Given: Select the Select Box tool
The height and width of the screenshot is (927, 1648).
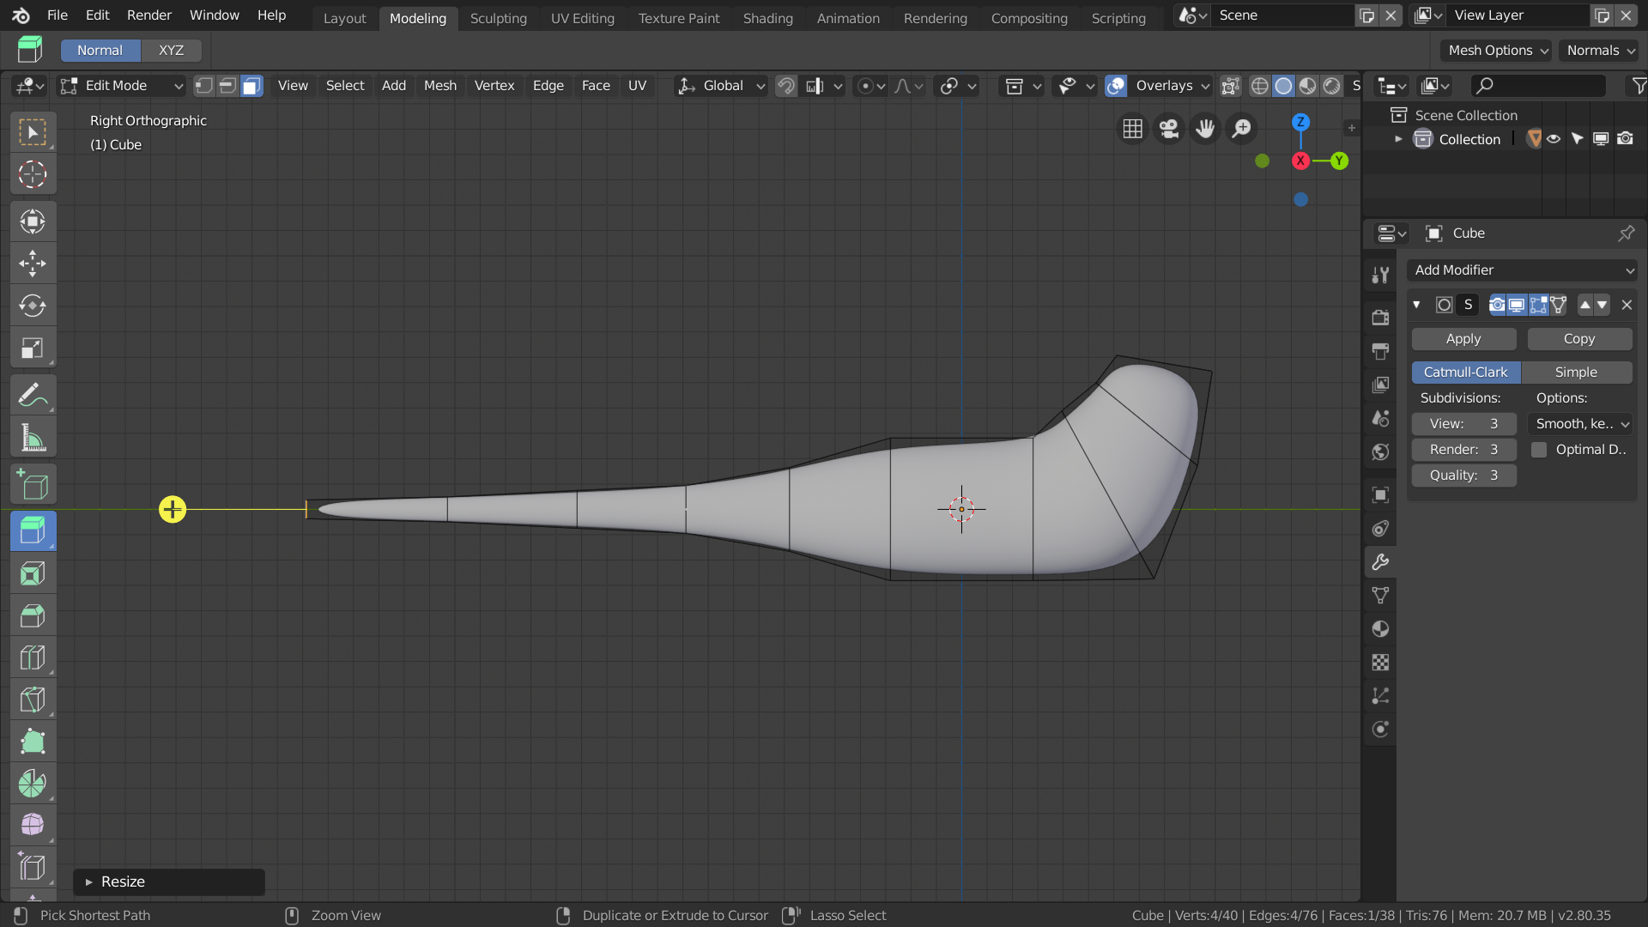Looking at the screenshot, I should 33,132.
